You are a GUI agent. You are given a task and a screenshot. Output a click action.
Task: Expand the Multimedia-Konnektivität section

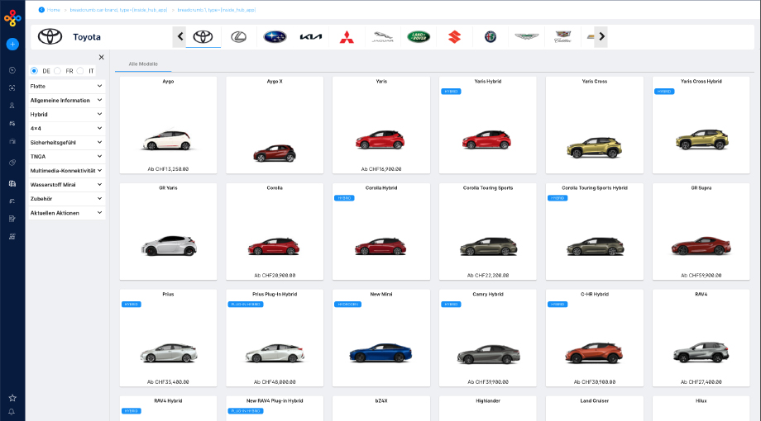click(66, 171)
